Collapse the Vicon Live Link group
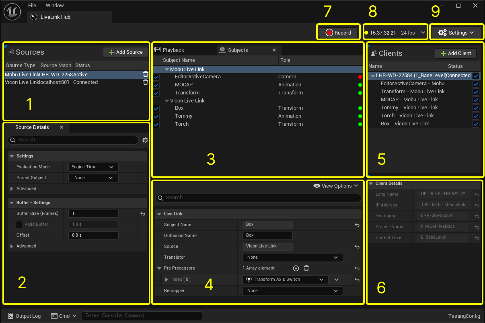This screenshot has width=485, height=323. (167, 101)
